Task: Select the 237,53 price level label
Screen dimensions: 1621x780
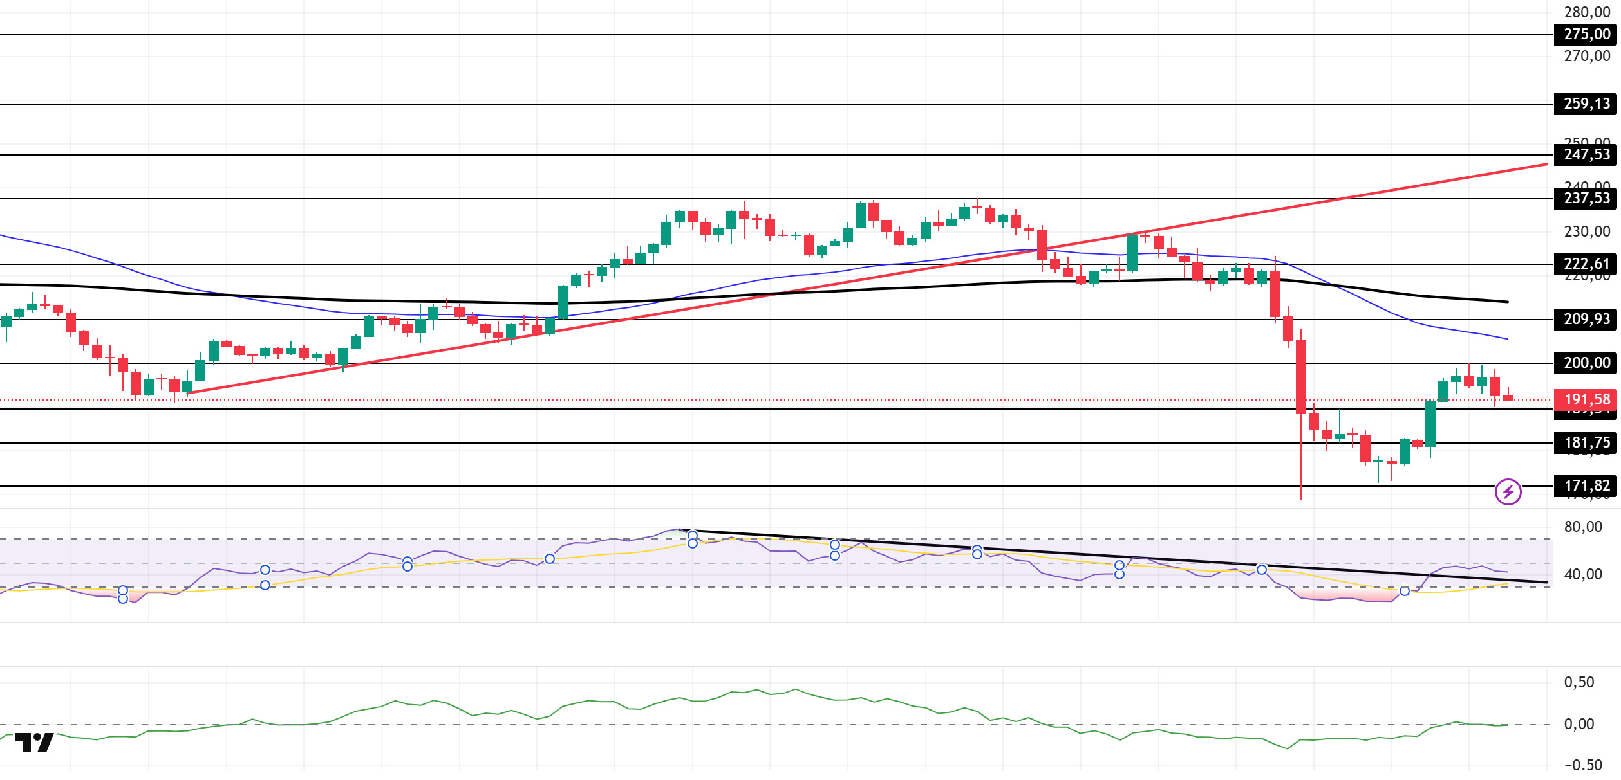Action: click(x=1586, y=198)
